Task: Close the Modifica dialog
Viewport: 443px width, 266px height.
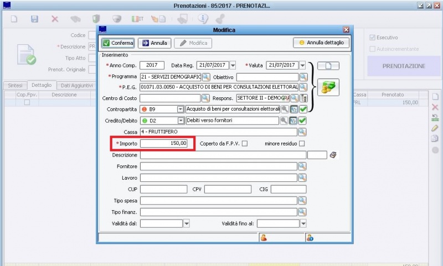Action: point(346,30)
